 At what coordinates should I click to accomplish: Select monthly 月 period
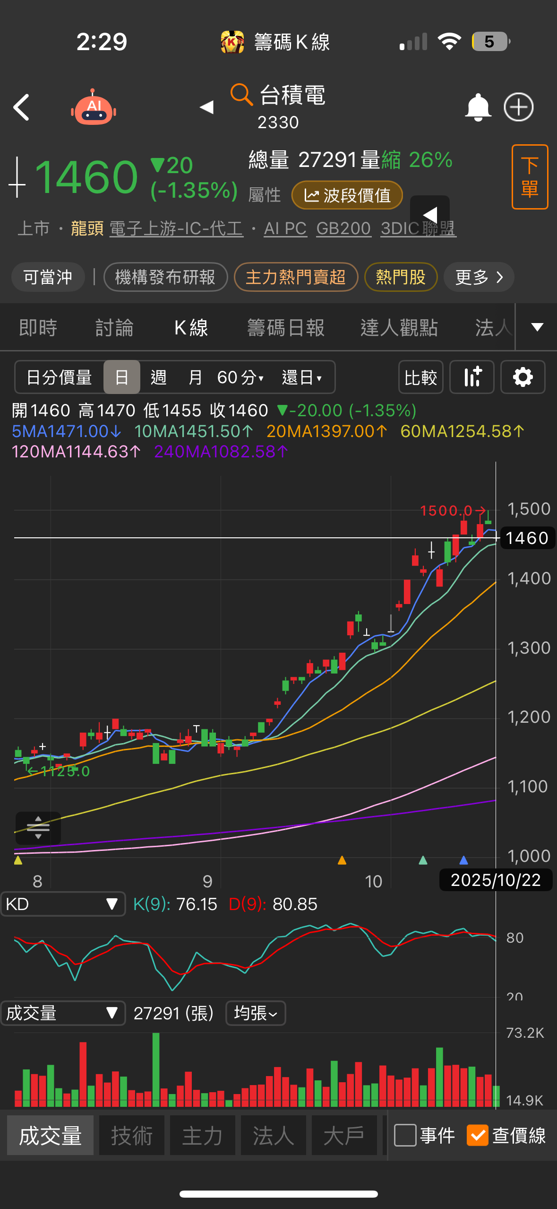coord(195,377)
